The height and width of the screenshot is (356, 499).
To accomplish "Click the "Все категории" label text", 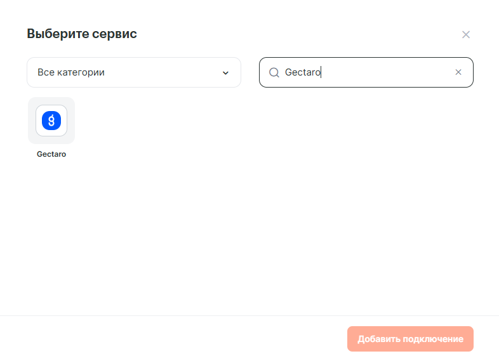I will (x=71, y=72).
